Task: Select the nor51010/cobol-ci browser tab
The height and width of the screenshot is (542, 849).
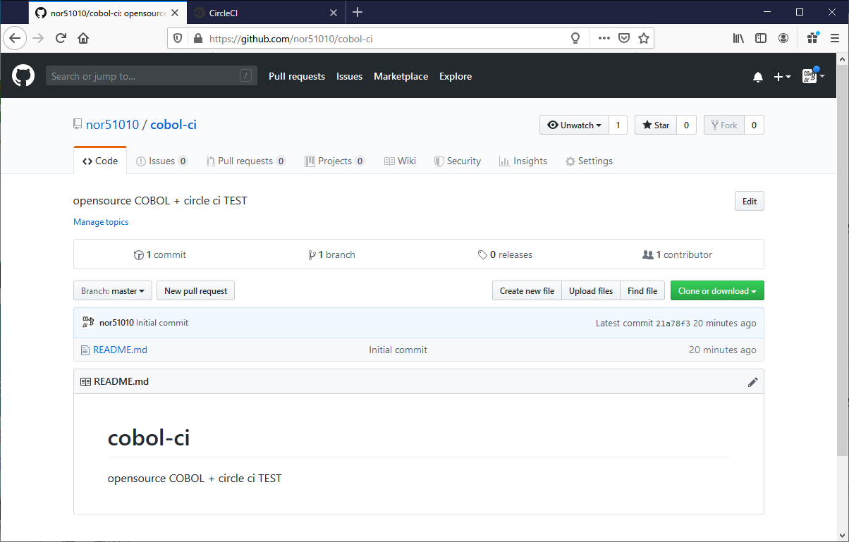Action: (107, 13)
